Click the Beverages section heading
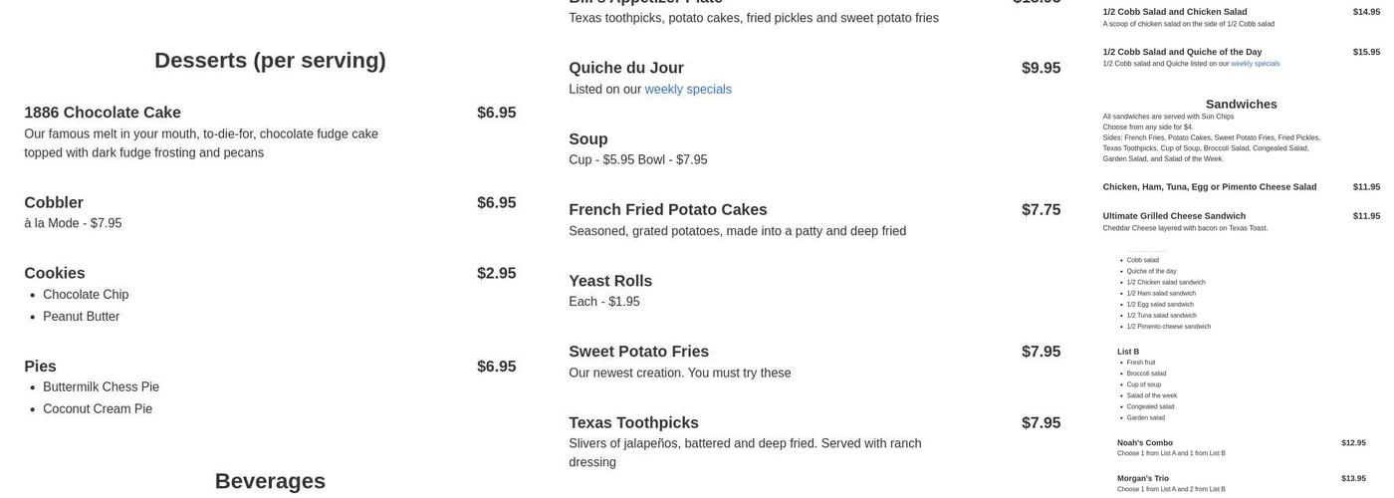 pos(270,481)
